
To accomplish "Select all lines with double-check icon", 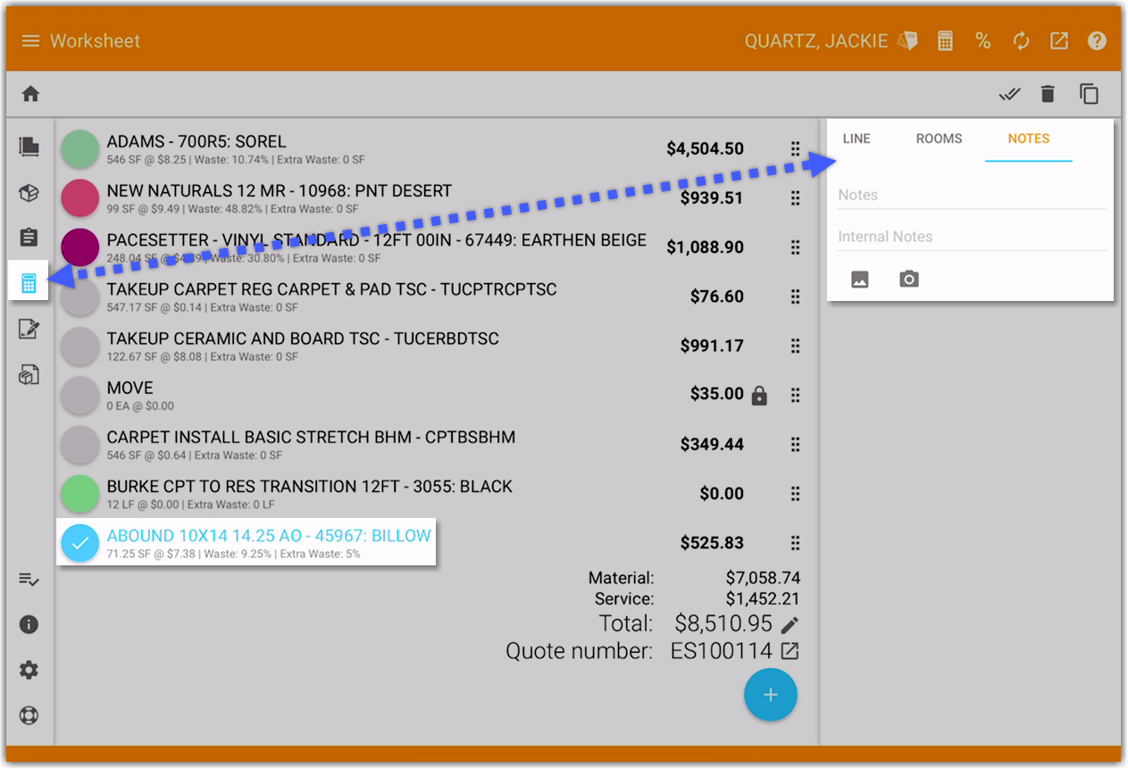I will pos(1009,94).
